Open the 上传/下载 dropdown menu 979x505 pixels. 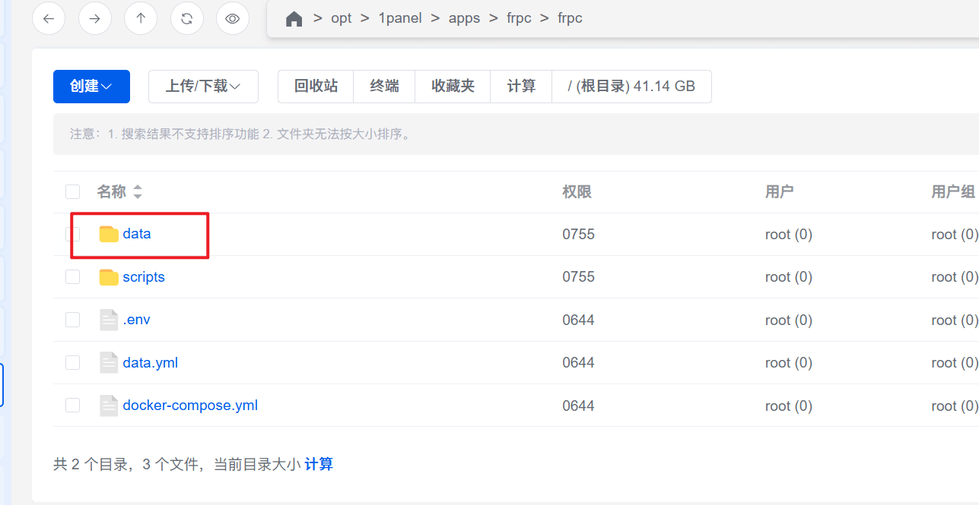click(203, 87)
